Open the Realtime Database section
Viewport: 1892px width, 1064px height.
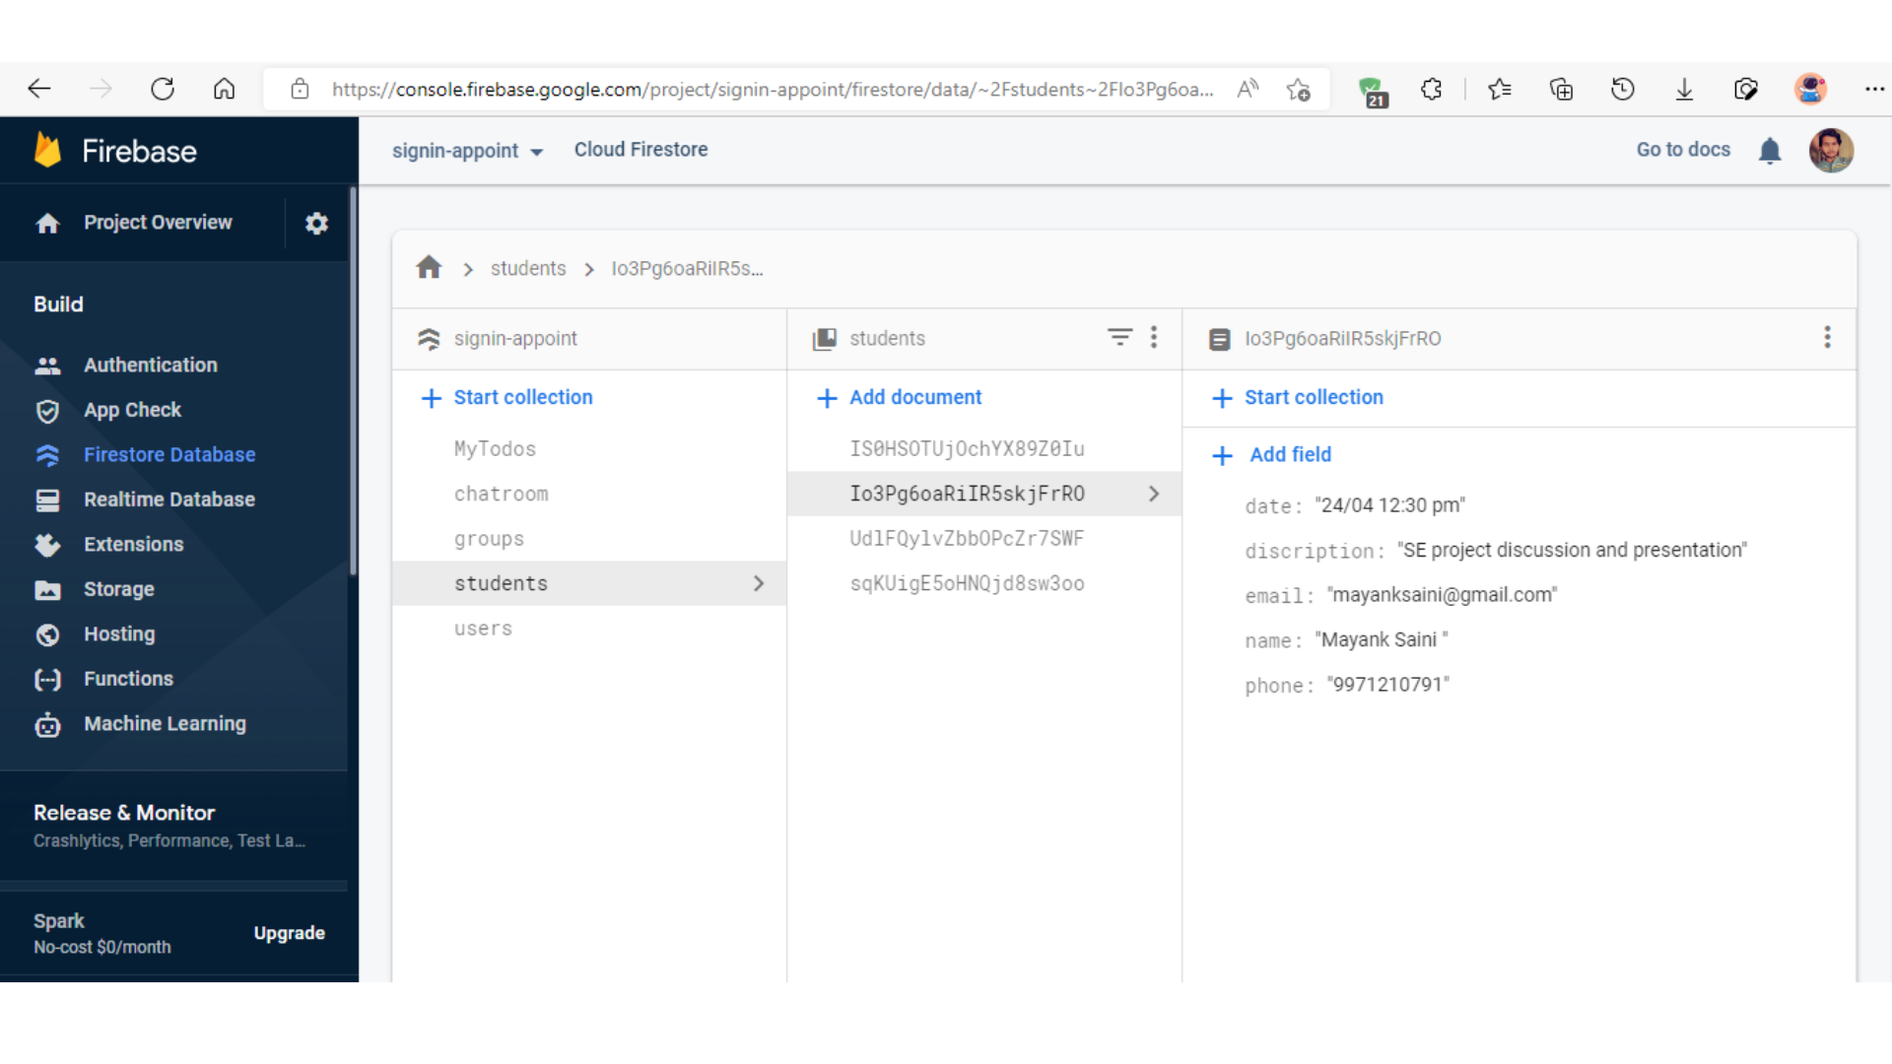(169, 499)
